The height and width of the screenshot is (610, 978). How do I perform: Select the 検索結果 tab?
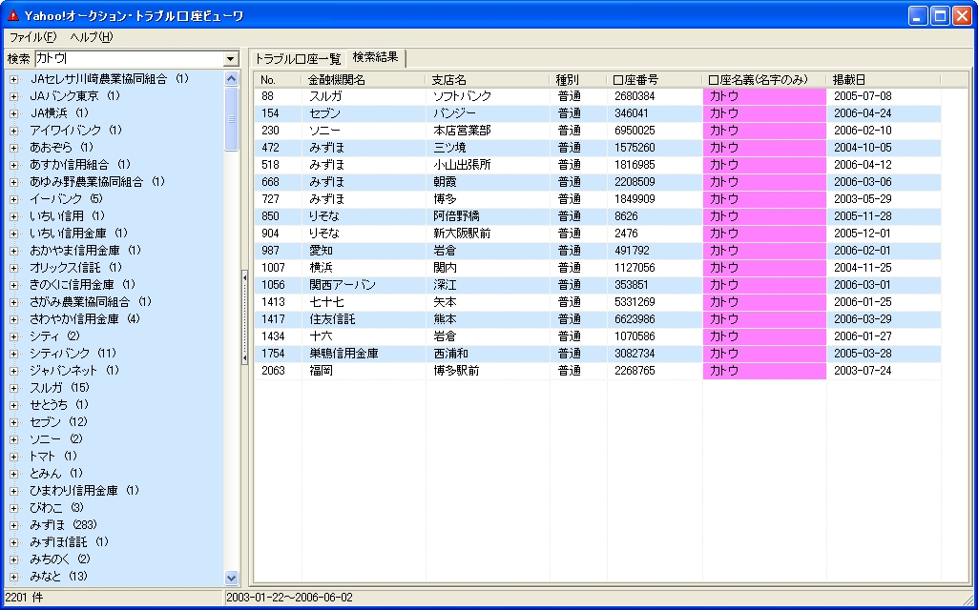coord(376,57)
